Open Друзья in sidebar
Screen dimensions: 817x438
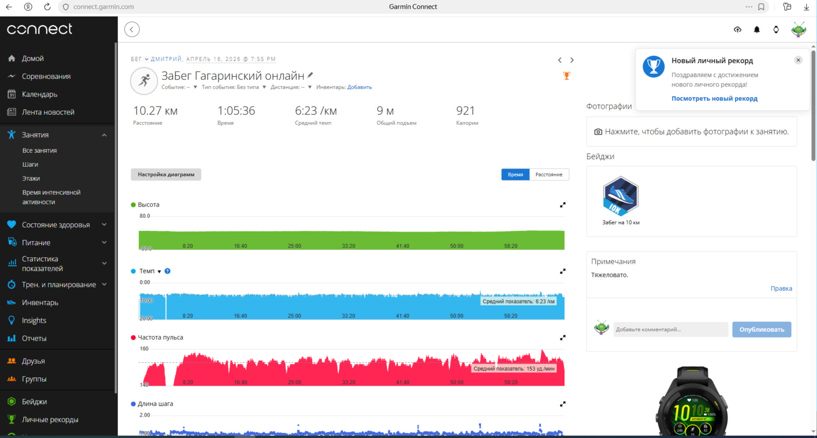pyautogui.click(x=33, y=361)
